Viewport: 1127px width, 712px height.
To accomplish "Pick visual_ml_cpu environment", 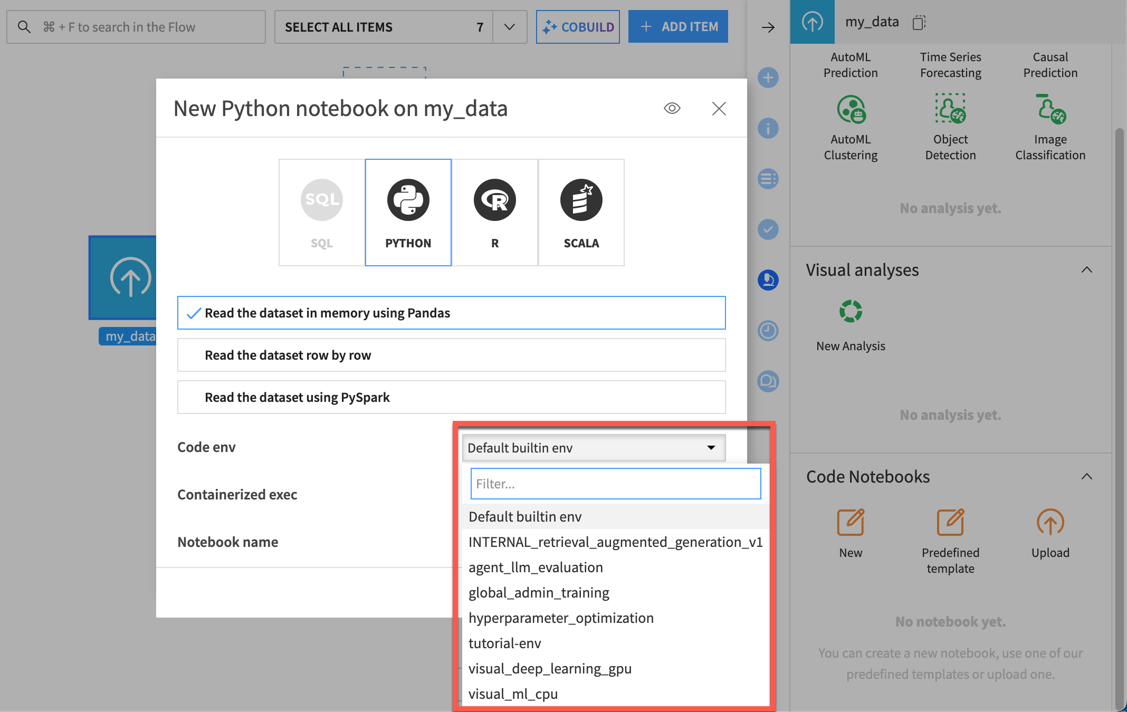I will point(615,694).
